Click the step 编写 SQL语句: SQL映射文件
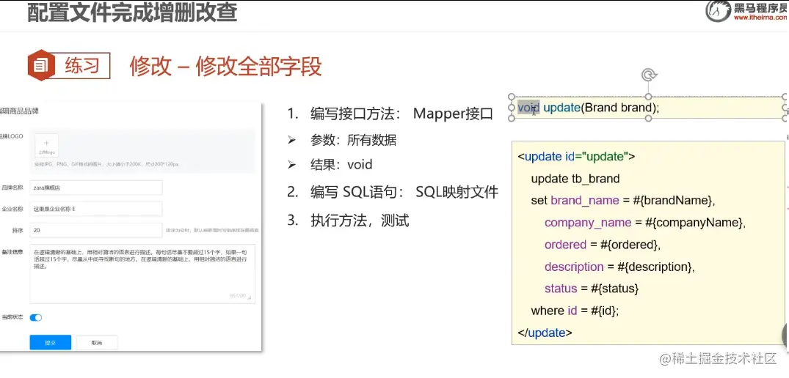The height and width of the screenshot is (378, 789). coord(393,192)
